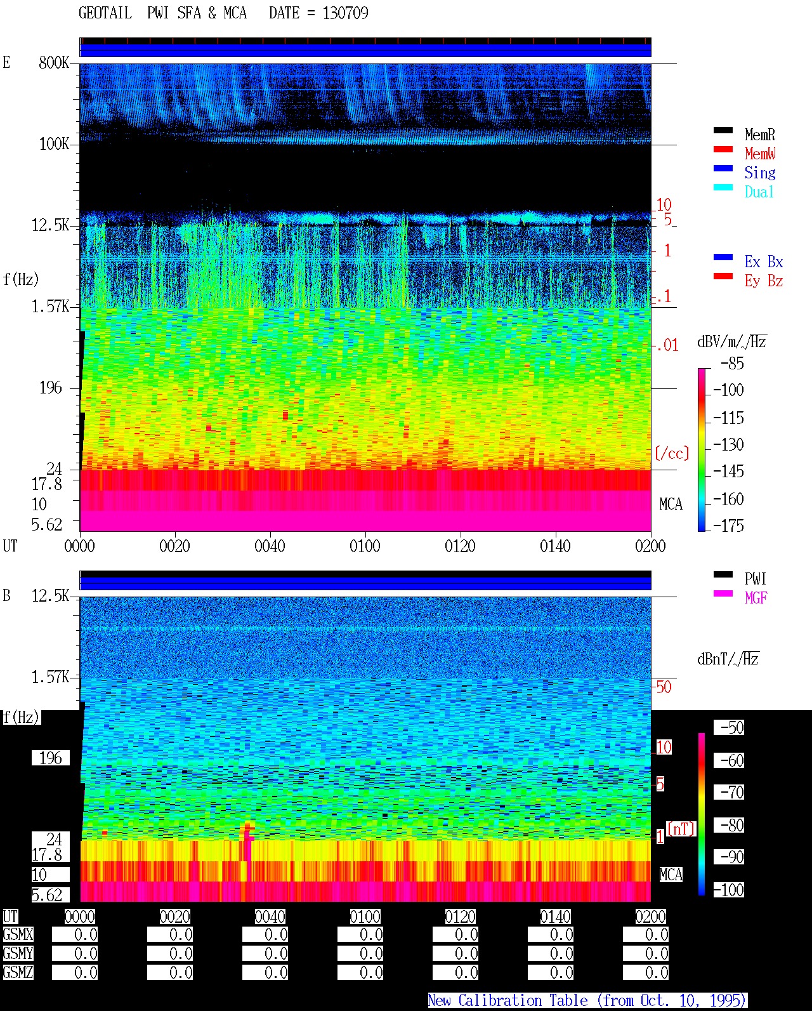Image resolution: width=812 pixels, height=1011 pixels.
Task: Click the 'Sing' legend label
Action: point(760,173)
